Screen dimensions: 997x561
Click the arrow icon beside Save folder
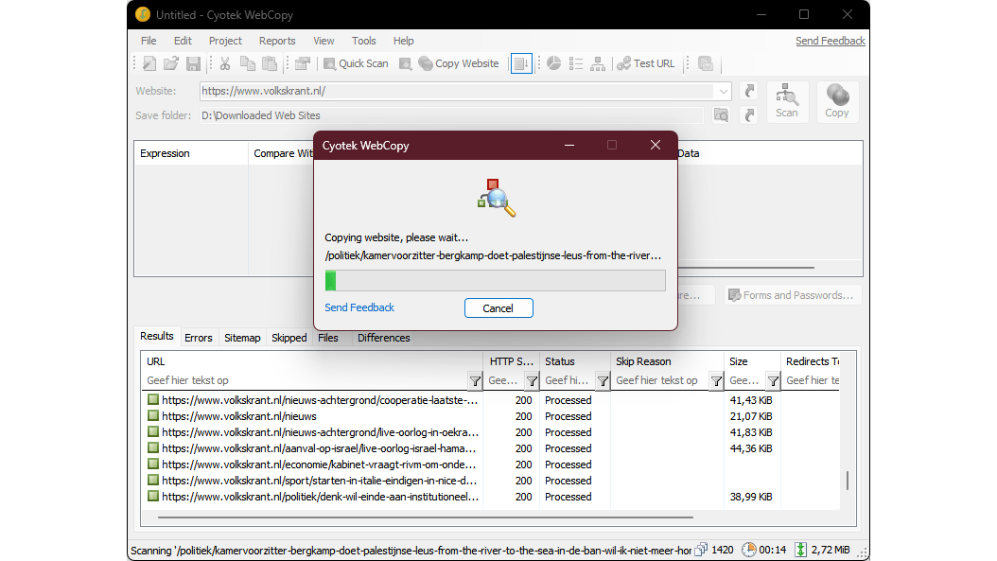[750, 115]
